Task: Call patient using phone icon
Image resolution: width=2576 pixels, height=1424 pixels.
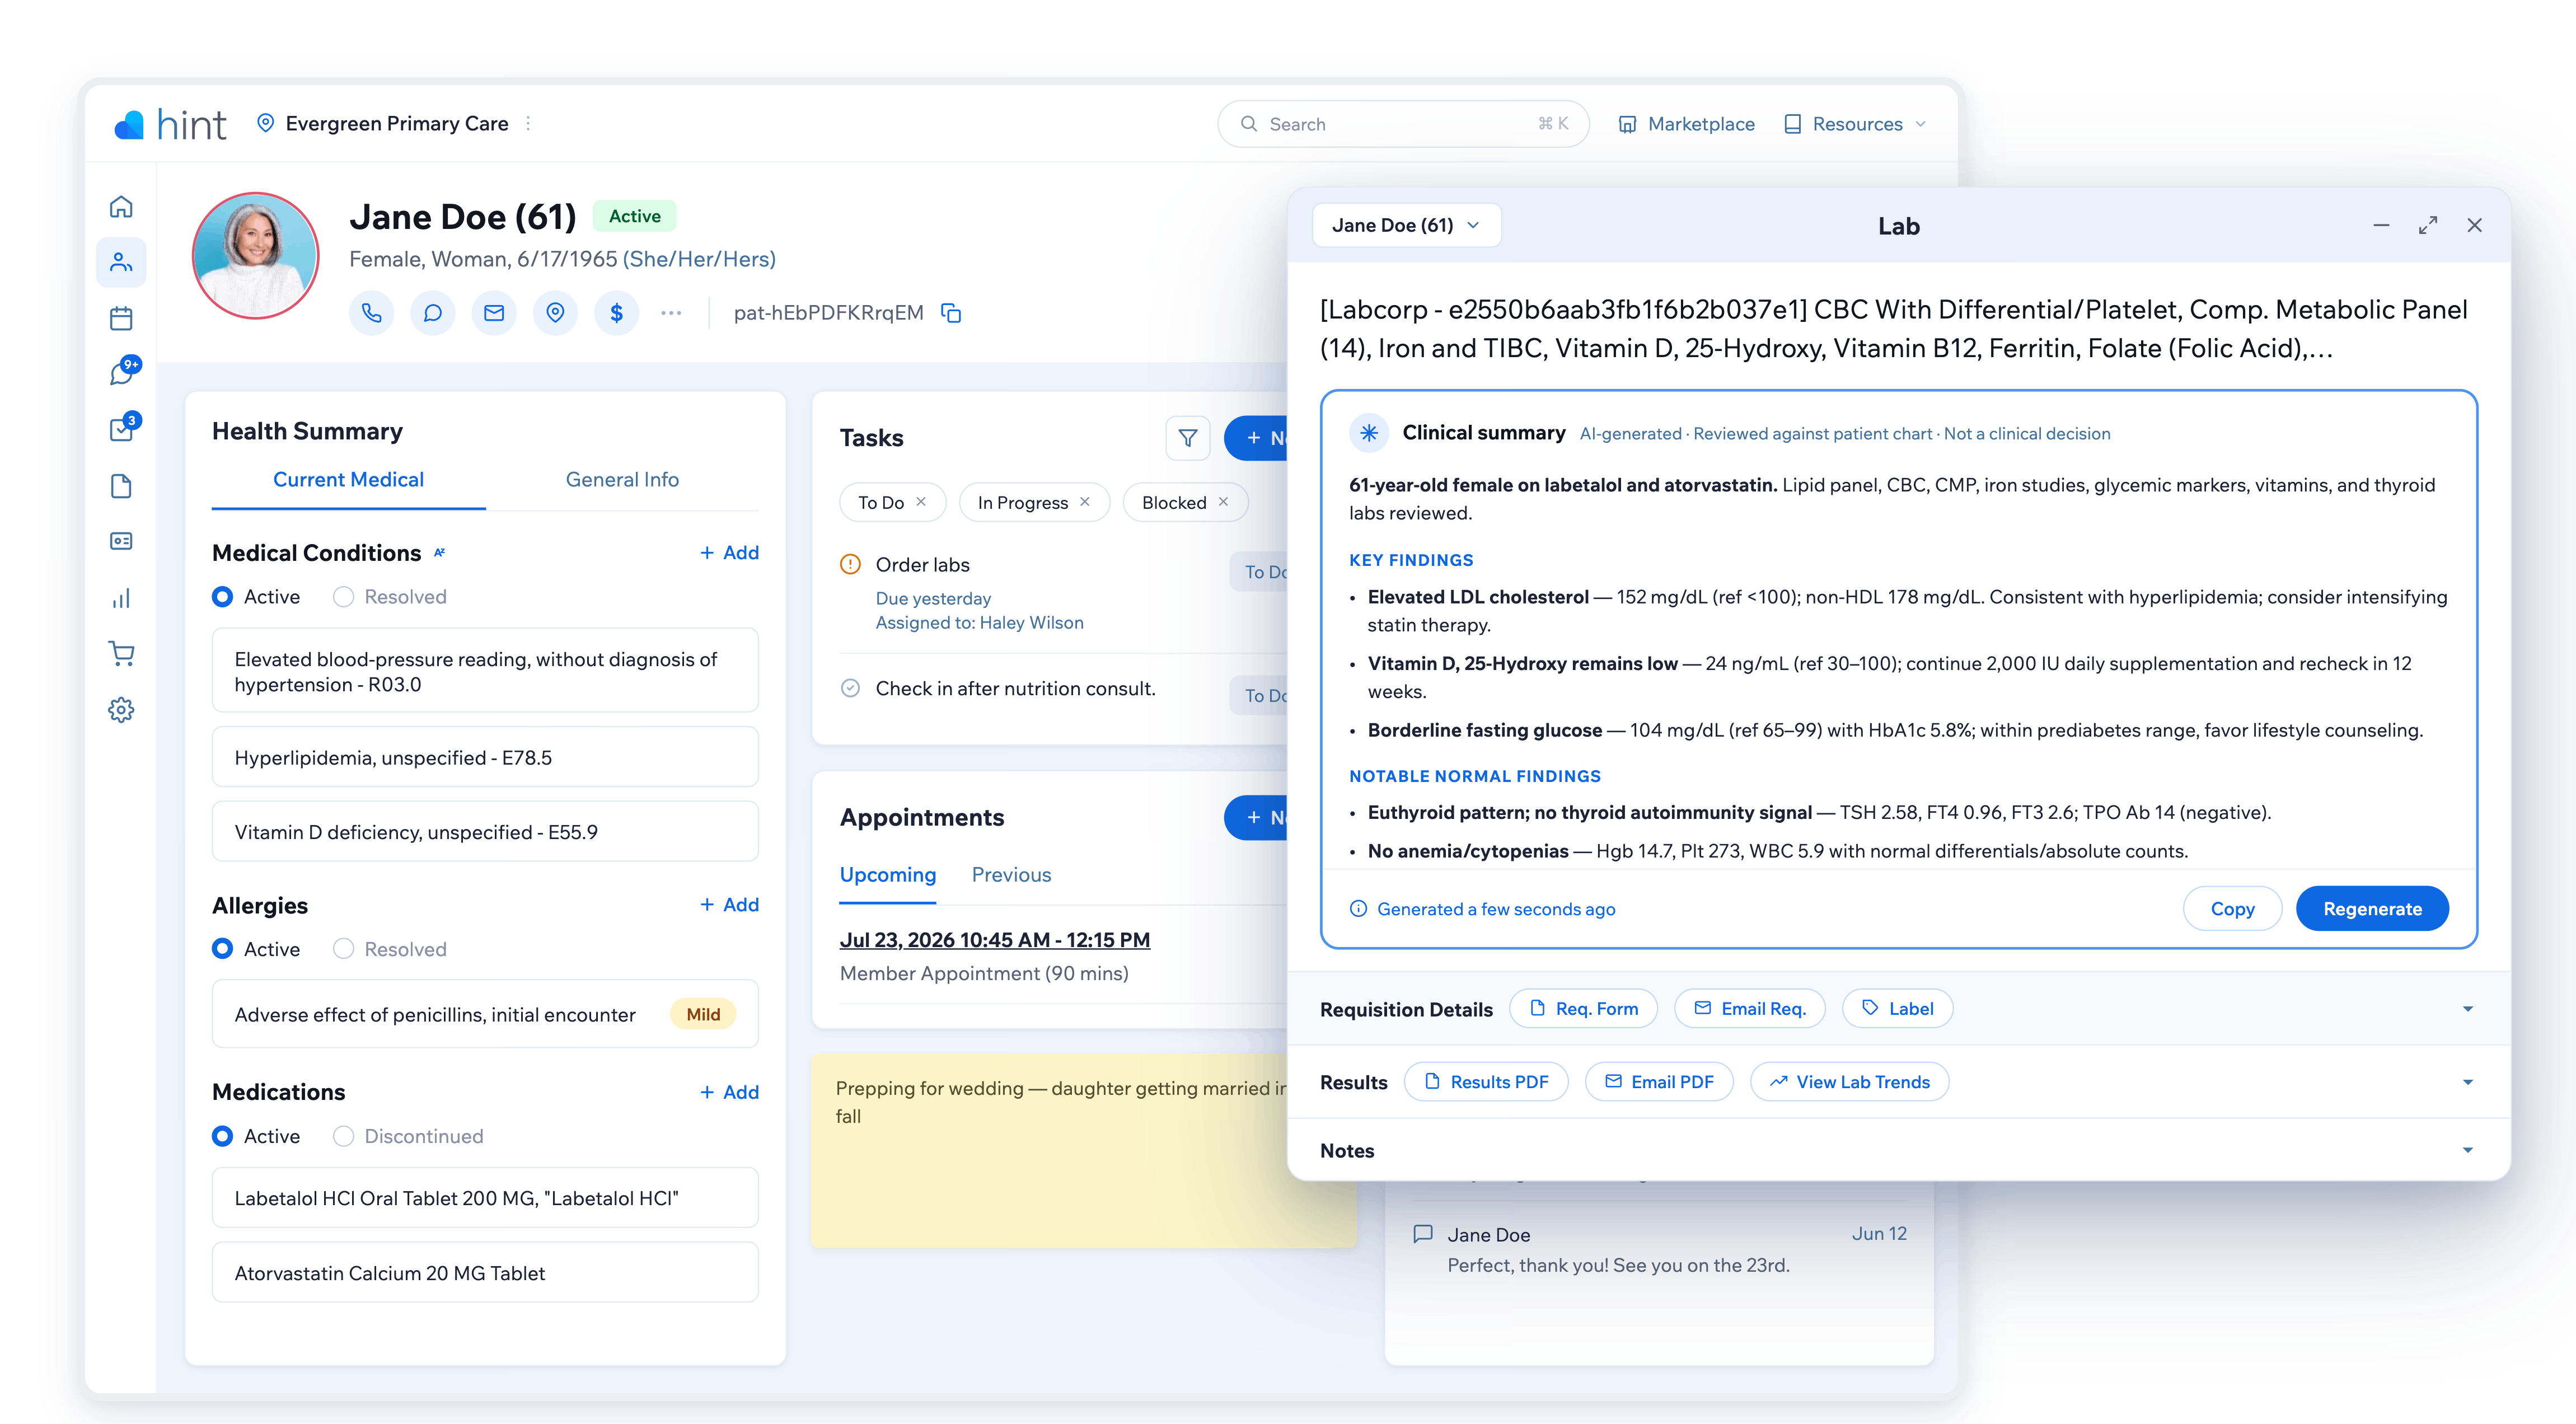Action: click(x=371, y=313)
